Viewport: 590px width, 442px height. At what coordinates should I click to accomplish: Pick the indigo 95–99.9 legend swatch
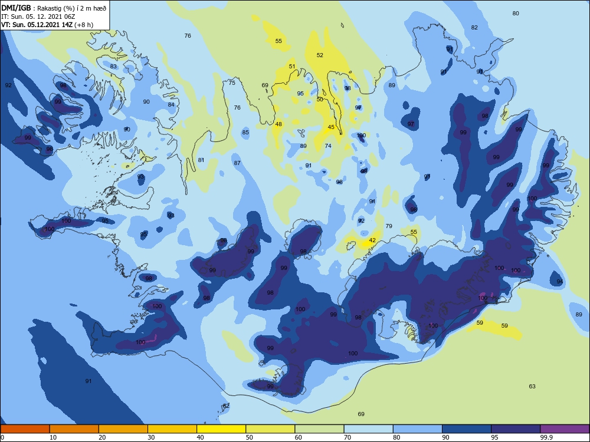click(516, 429)
